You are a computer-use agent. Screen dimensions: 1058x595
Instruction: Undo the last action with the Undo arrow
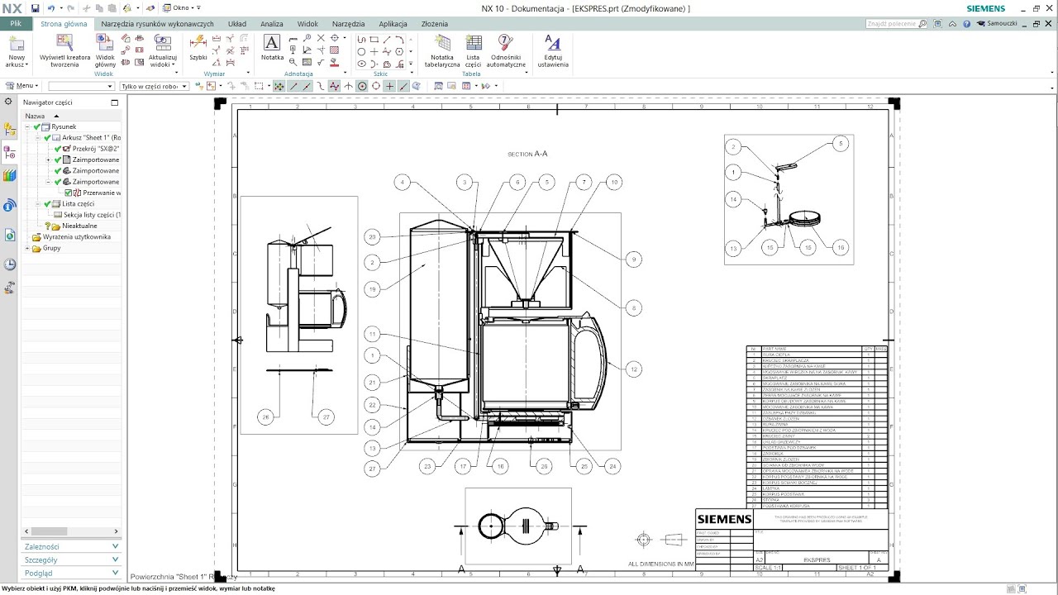pos(51,7)
